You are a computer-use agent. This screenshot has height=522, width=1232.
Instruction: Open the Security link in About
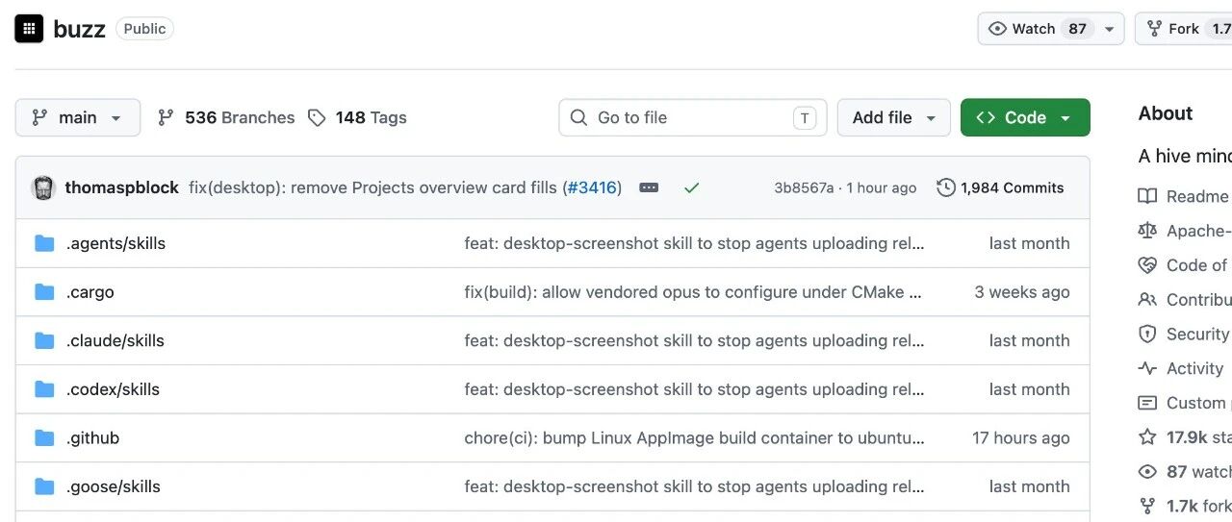[x=1198, y=334]
